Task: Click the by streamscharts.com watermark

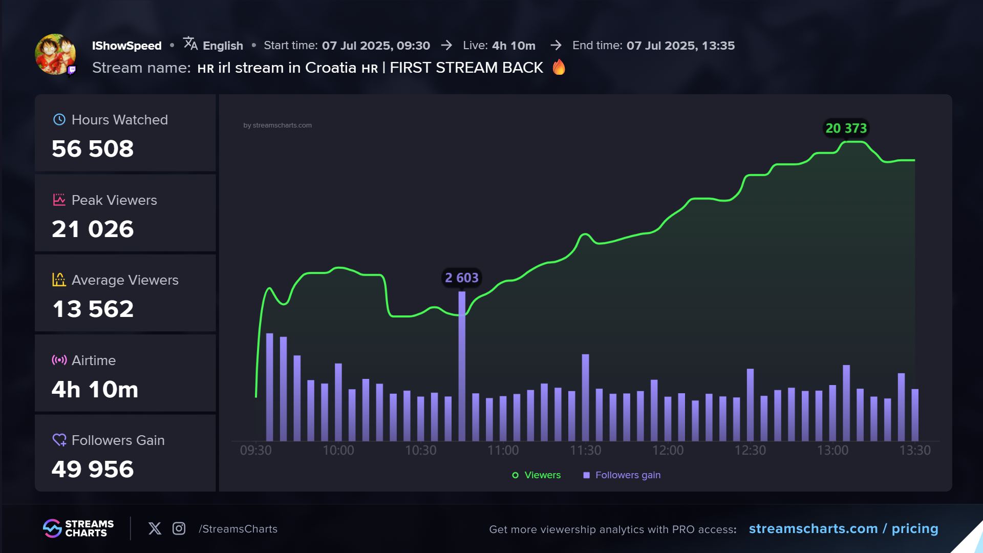Action: [x=277, y=125]
